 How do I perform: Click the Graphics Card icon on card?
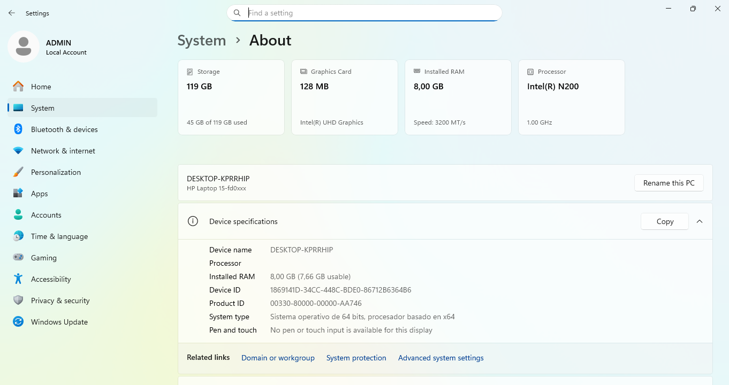coord(303,72)
